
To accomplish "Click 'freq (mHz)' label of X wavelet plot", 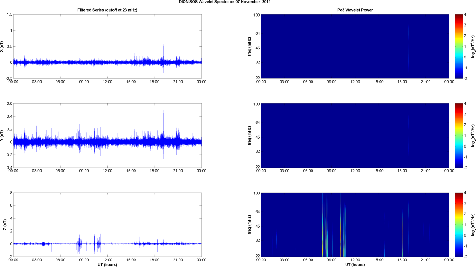I will pyautogui.click(x=250, y=47).
